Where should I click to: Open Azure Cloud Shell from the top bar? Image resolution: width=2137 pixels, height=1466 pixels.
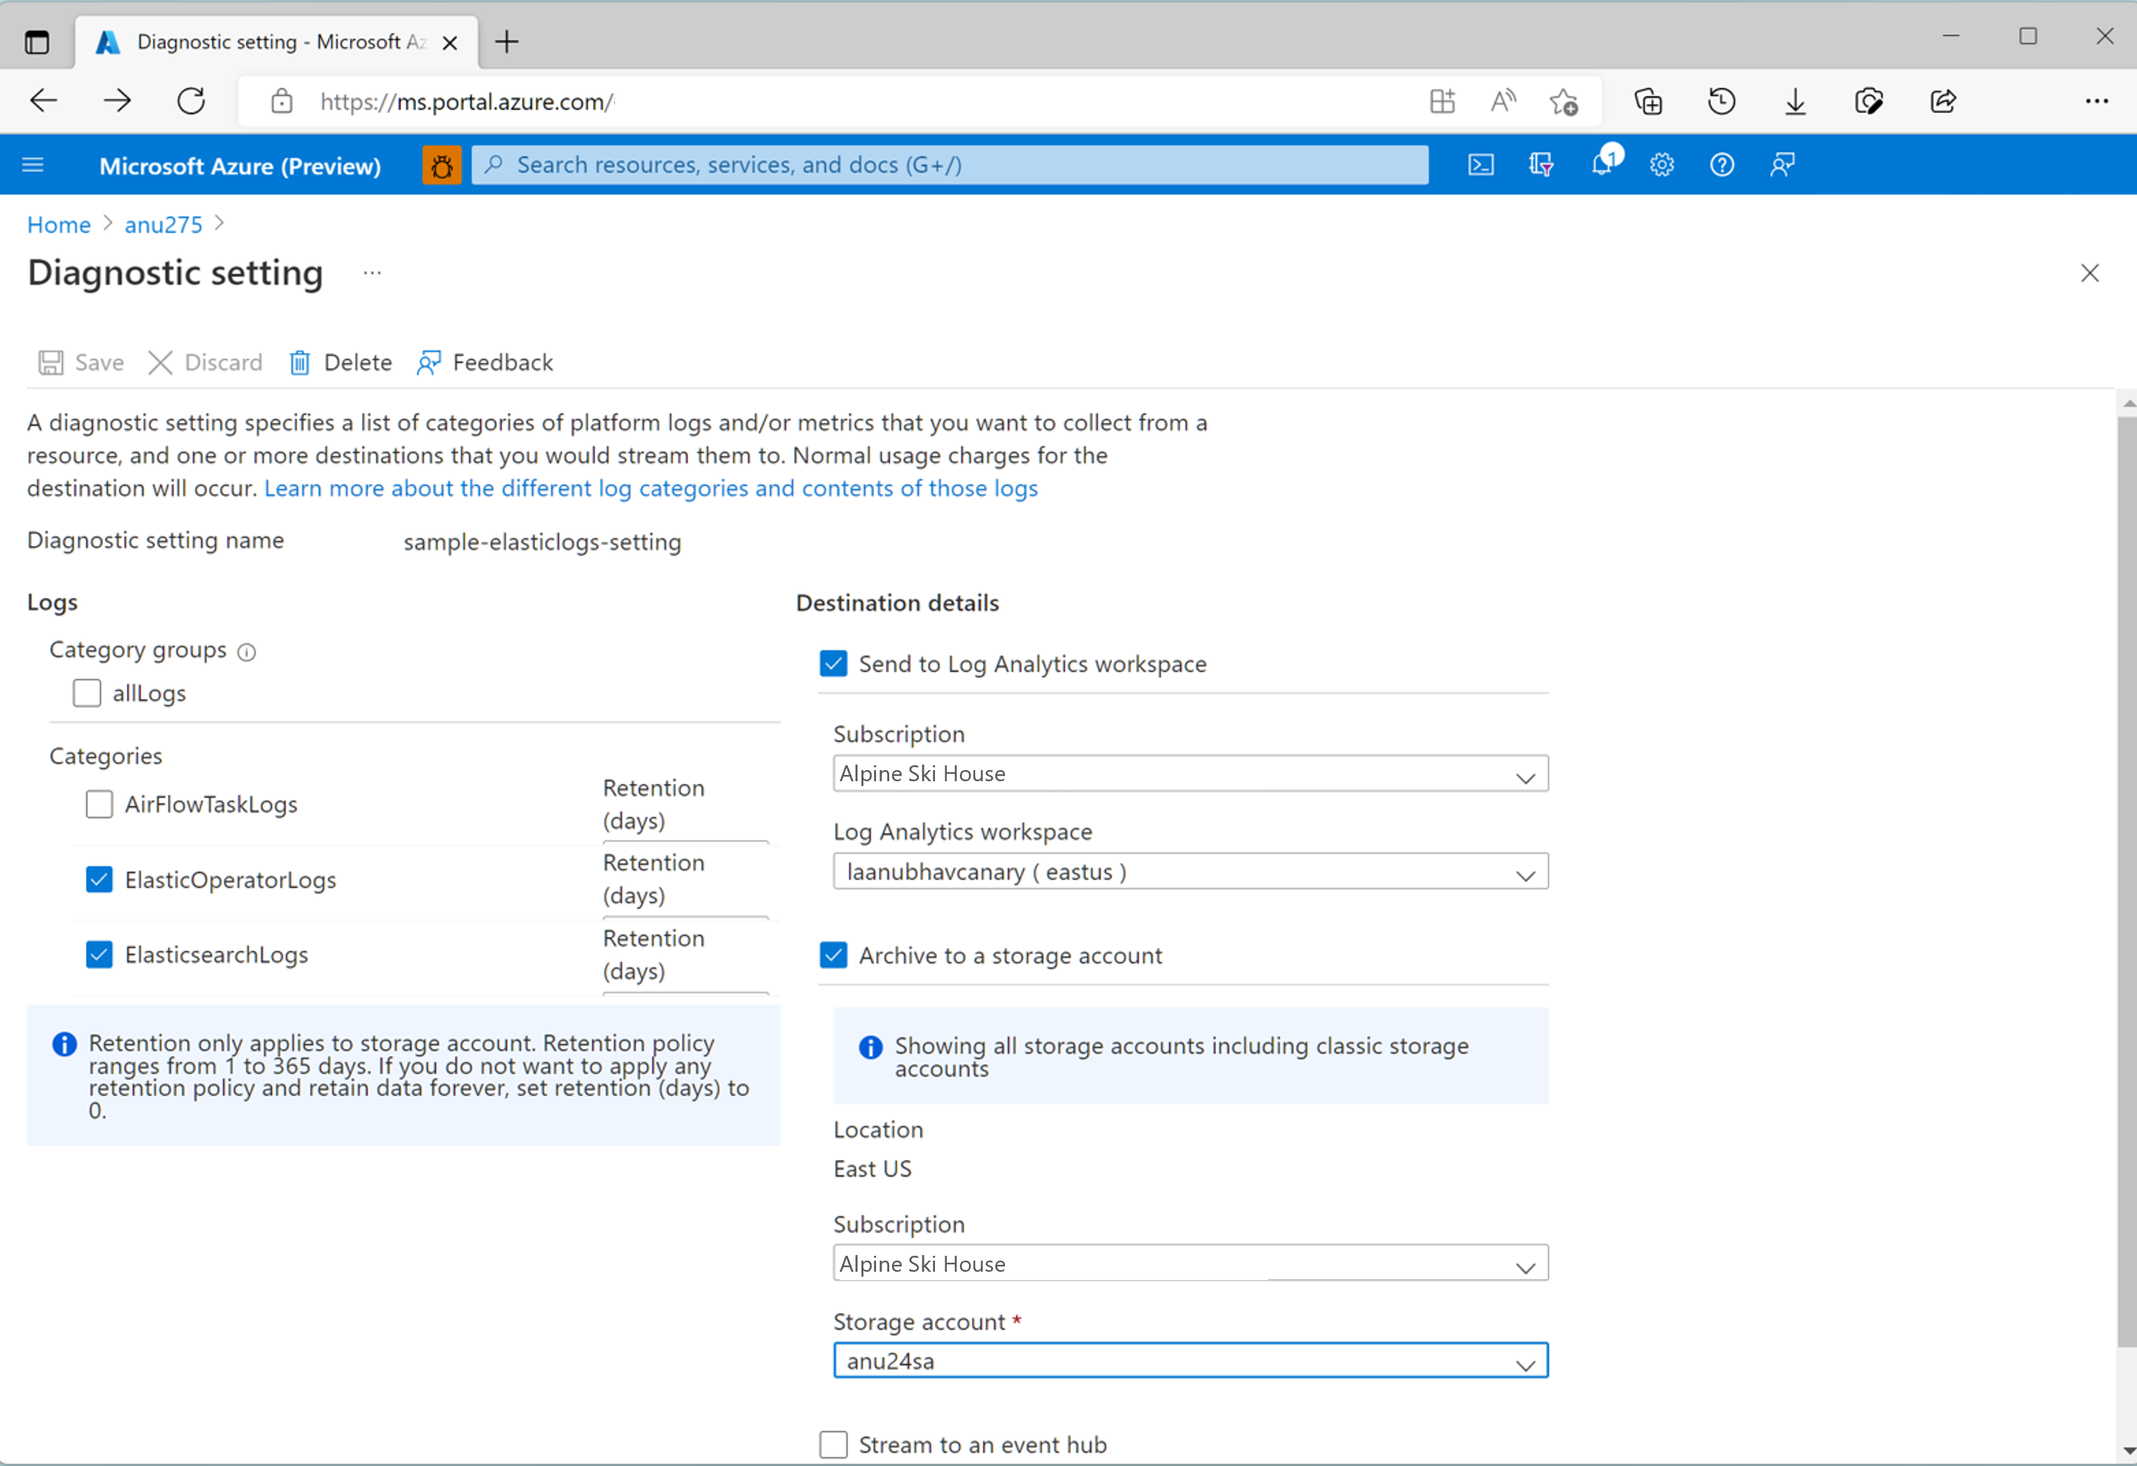pos(1482,164)
